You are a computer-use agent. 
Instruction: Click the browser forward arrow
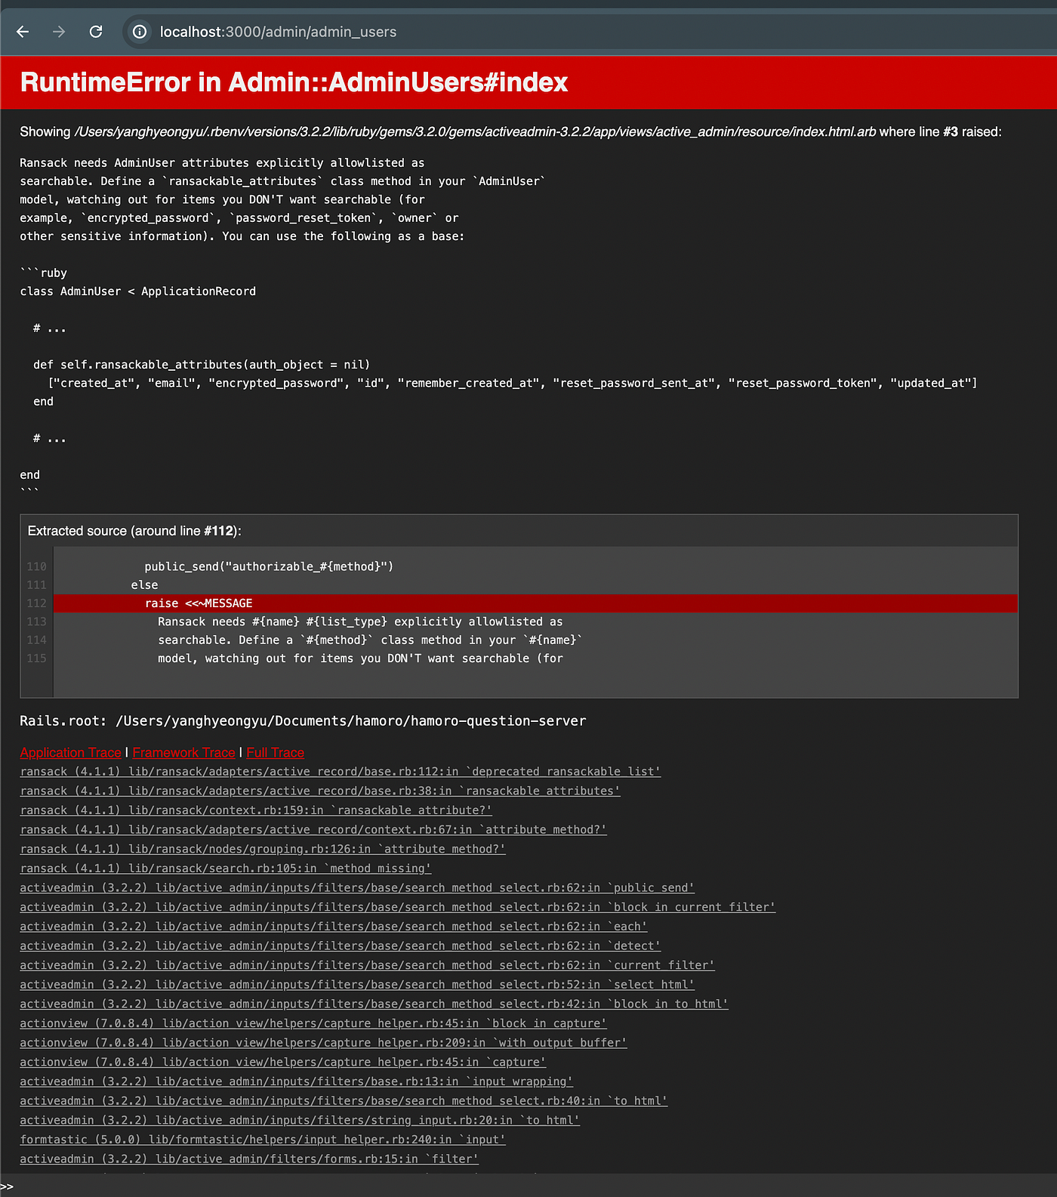[x=59, y=32]
